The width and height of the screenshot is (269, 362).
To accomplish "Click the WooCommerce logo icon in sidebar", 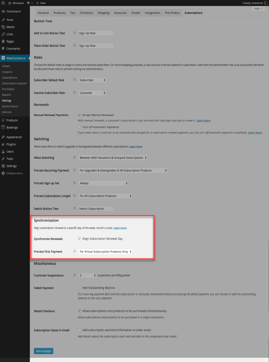I will 3,58.
